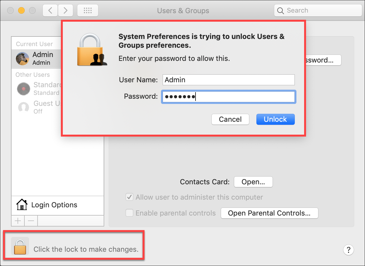
Task: Click the minus icon to remove a user
Action: coord(31,221)
